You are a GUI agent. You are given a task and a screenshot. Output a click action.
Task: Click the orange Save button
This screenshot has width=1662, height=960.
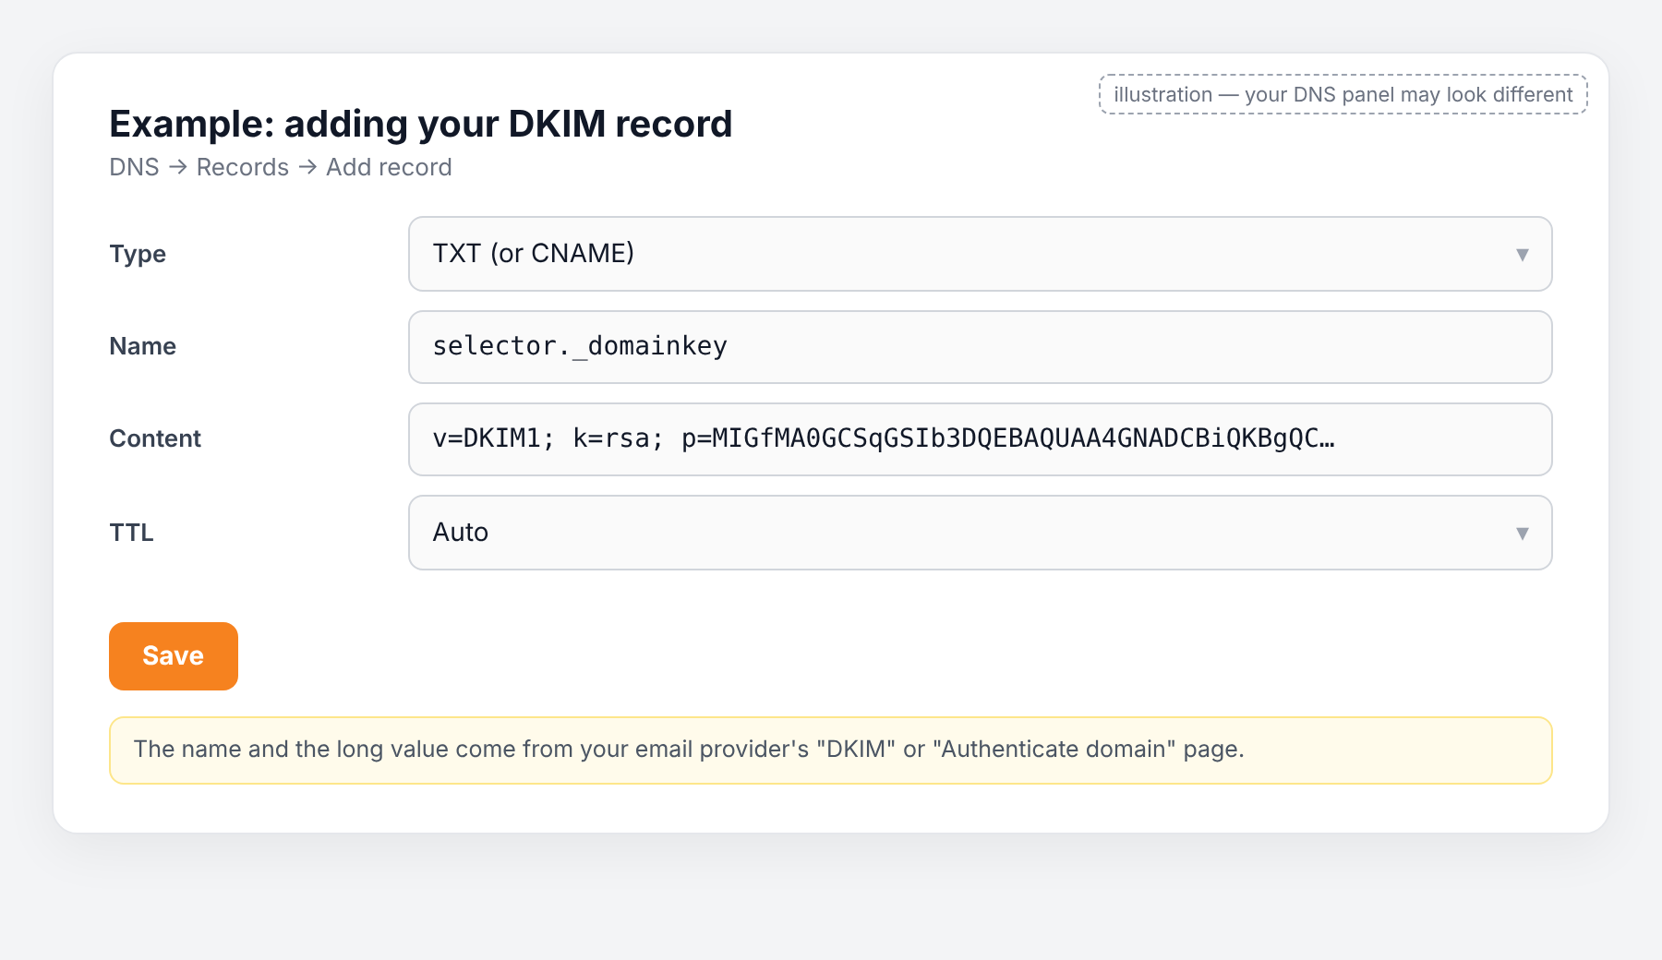point(174,656)
